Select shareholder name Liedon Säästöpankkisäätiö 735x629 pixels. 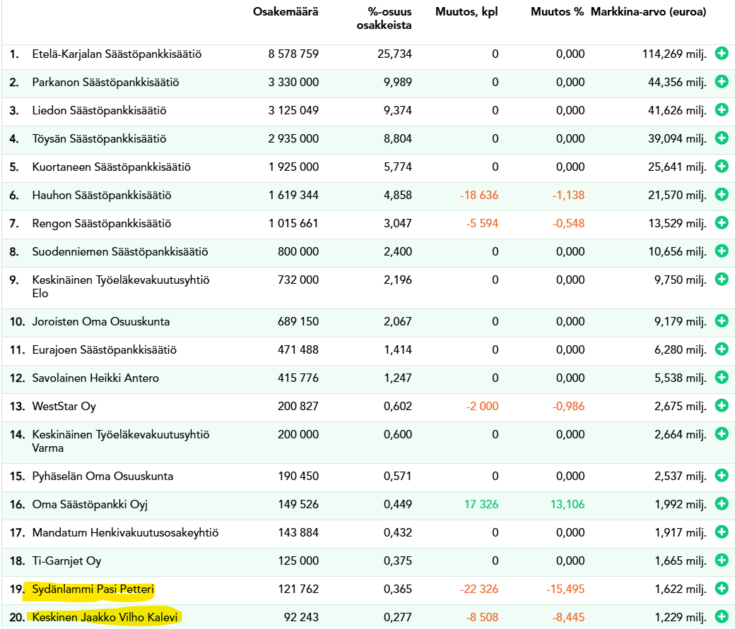pyautogui.click(x=99, y=110)
